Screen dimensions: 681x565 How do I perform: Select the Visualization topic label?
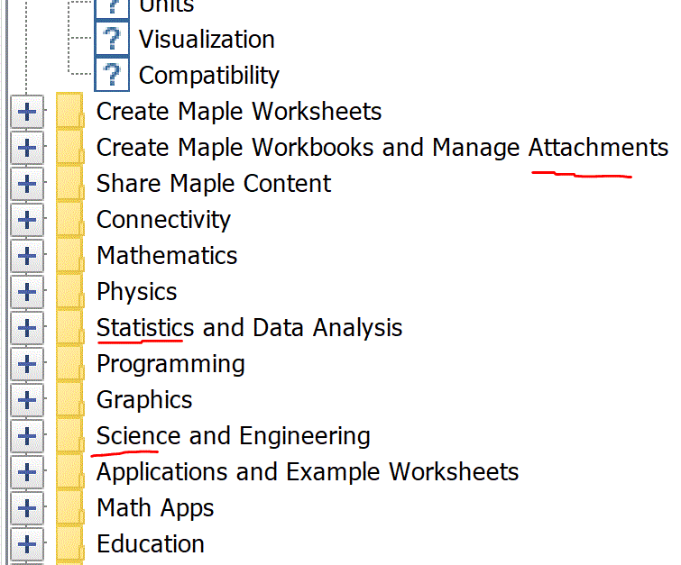pos(207,39)
